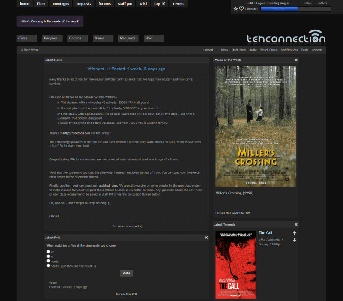This screenshot has height=301, width=343.
Task: Click the Forums search field
Action: (78, 38)
